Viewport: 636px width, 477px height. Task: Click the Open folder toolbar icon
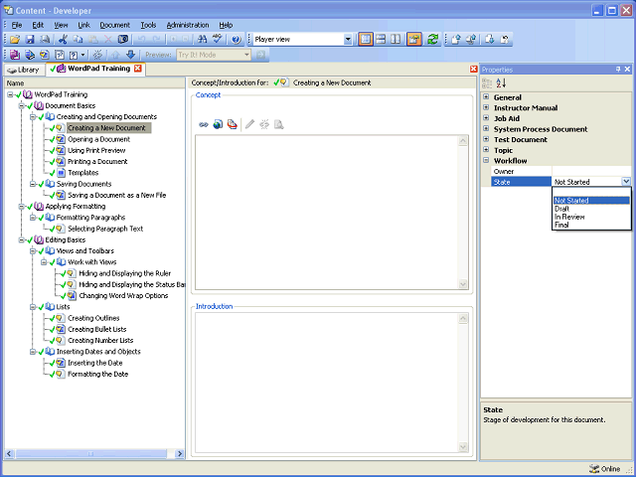[x=15, y=40]
